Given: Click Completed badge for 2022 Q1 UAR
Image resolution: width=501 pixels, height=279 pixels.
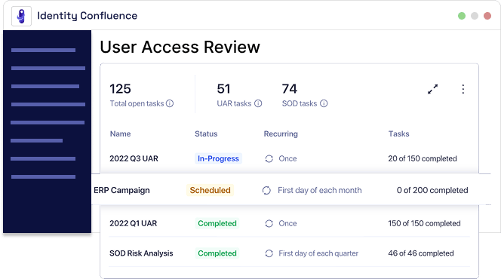Looking at the screenshot, I should click(217, 223).
